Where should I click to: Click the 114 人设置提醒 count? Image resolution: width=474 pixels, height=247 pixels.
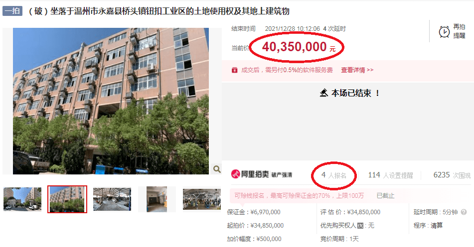coord(390,175)
